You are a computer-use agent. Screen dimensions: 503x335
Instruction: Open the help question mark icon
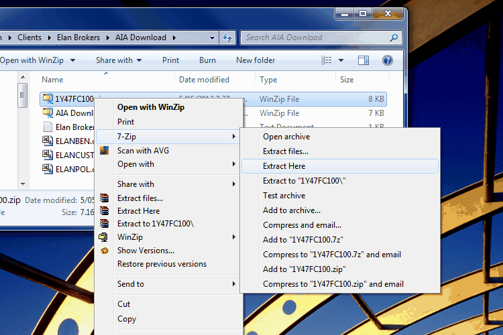click(x=388, y=60)
